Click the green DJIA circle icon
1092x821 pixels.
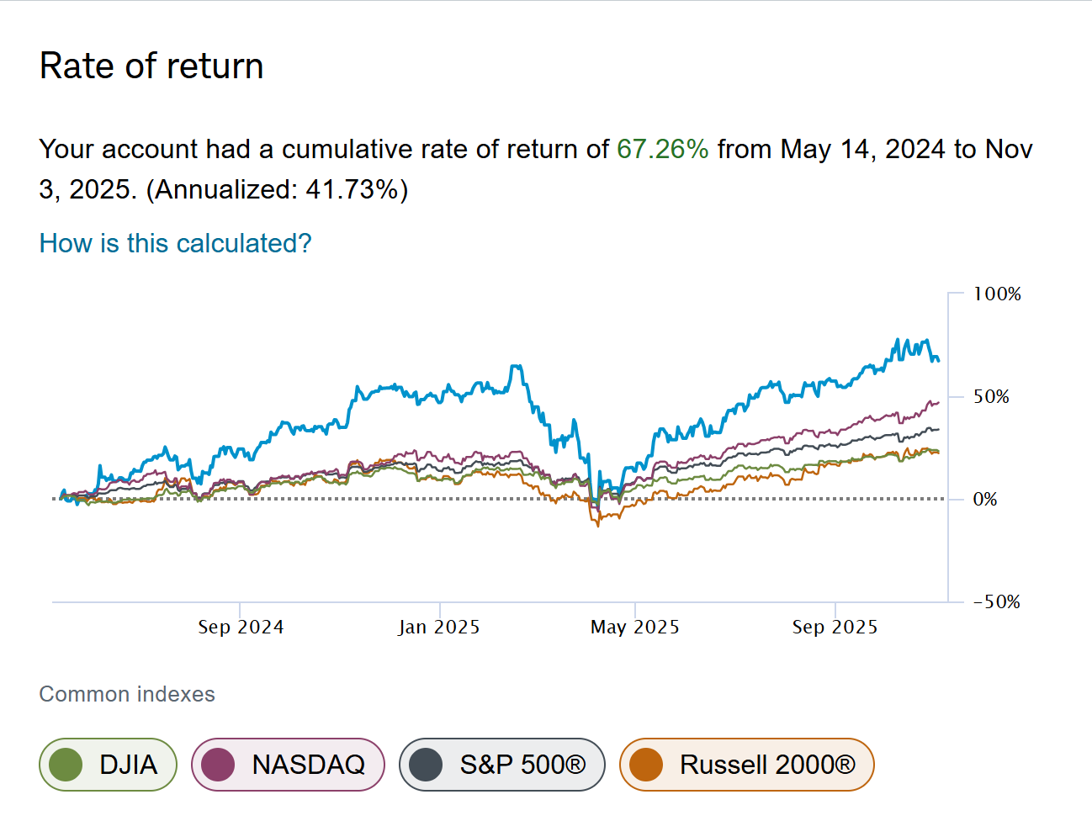[68, 764]
